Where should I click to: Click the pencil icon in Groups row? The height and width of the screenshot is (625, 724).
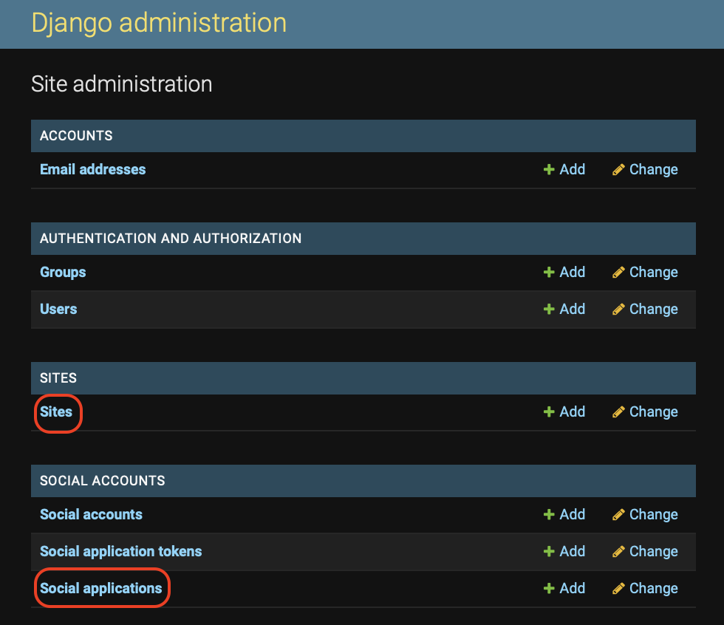(618, 272)
